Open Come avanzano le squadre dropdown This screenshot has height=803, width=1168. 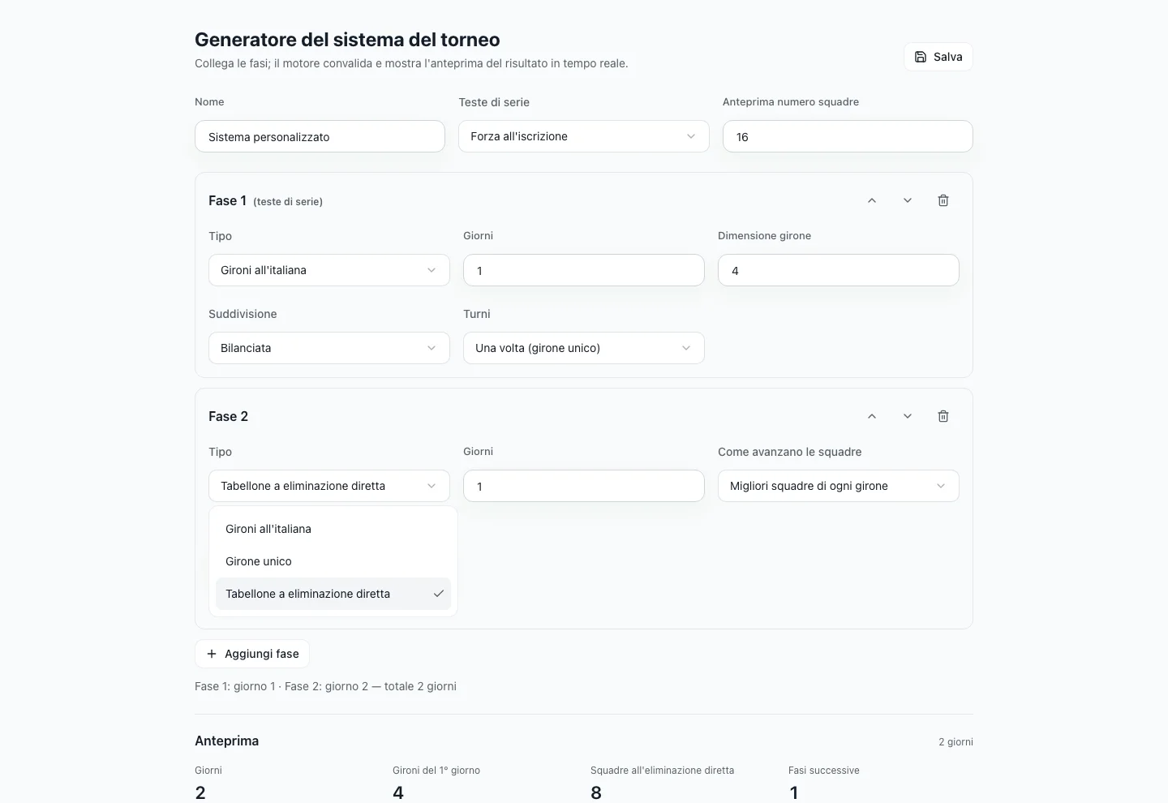click(839, 486)
